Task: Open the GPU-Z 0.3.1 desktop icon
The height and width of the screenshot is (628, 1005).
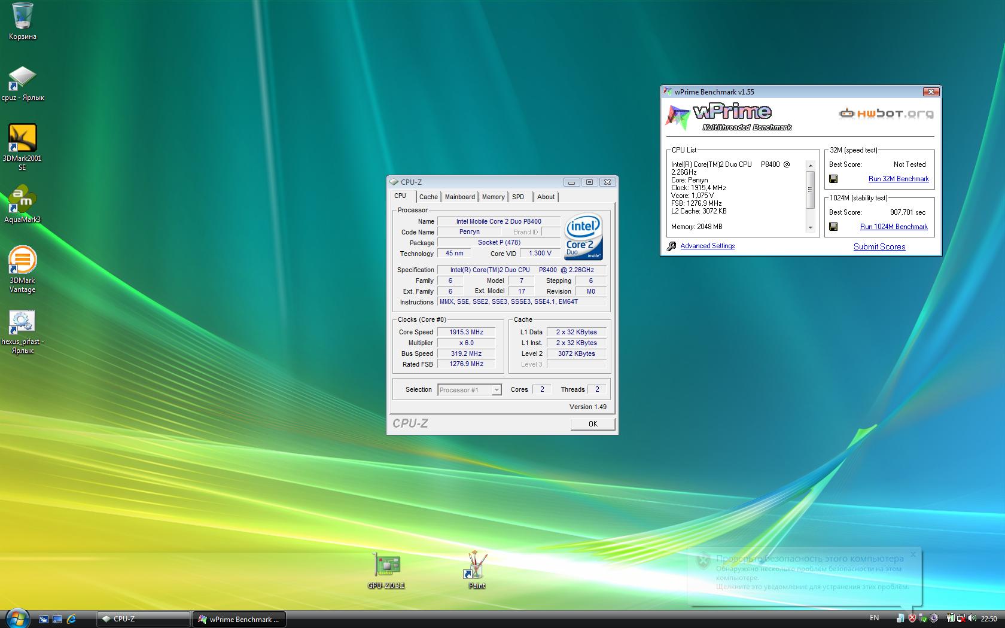Action: coord(386,571)
